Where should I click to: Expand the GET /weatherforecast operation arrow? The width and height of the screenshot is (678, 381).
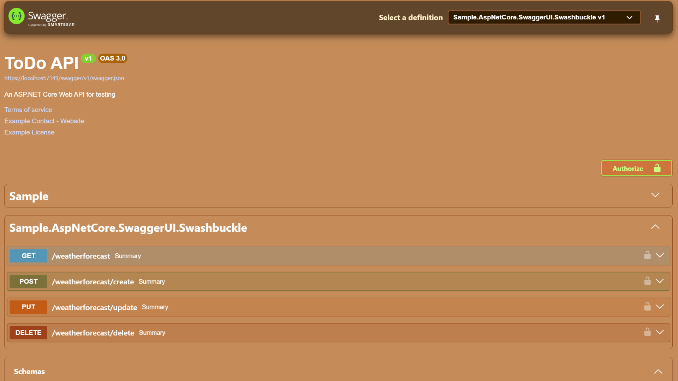660,255
